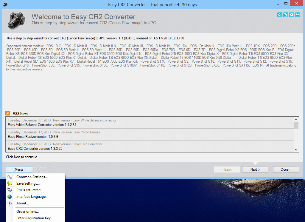The height and width of the screenshot is (222, 305).
Task: Open the home page icon
Action: tap(279, 15)
